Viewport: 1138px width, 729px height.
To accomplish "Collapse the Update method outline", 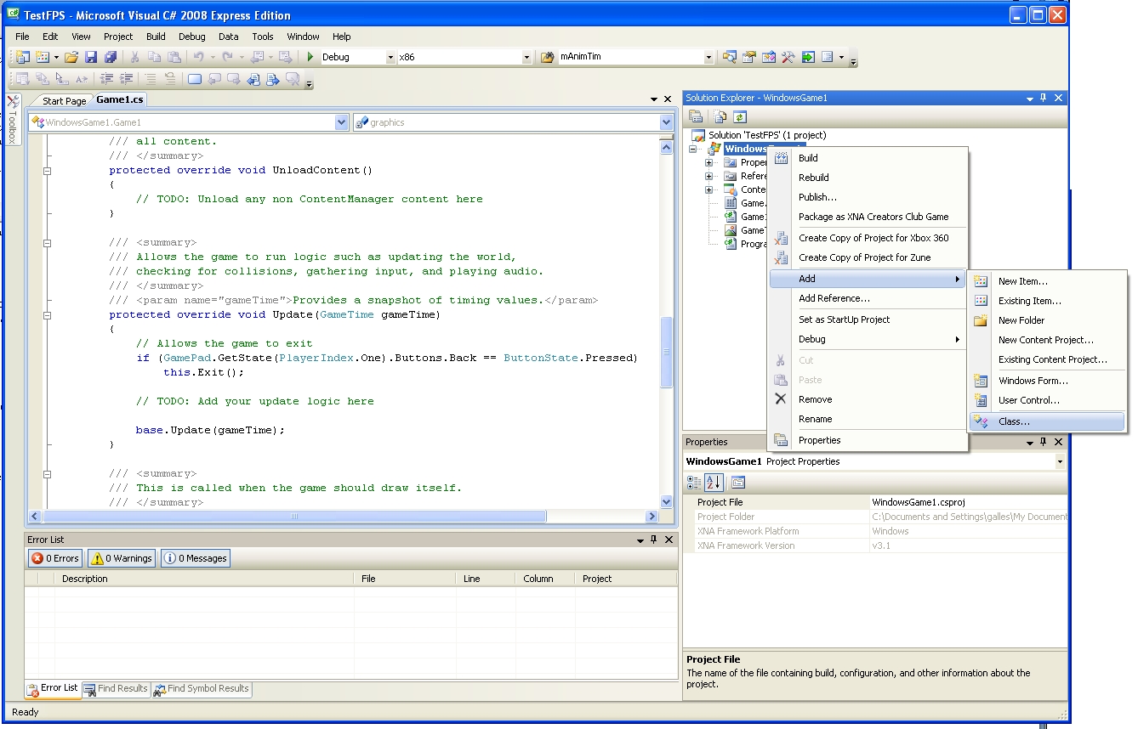I will tap(47, 314).
